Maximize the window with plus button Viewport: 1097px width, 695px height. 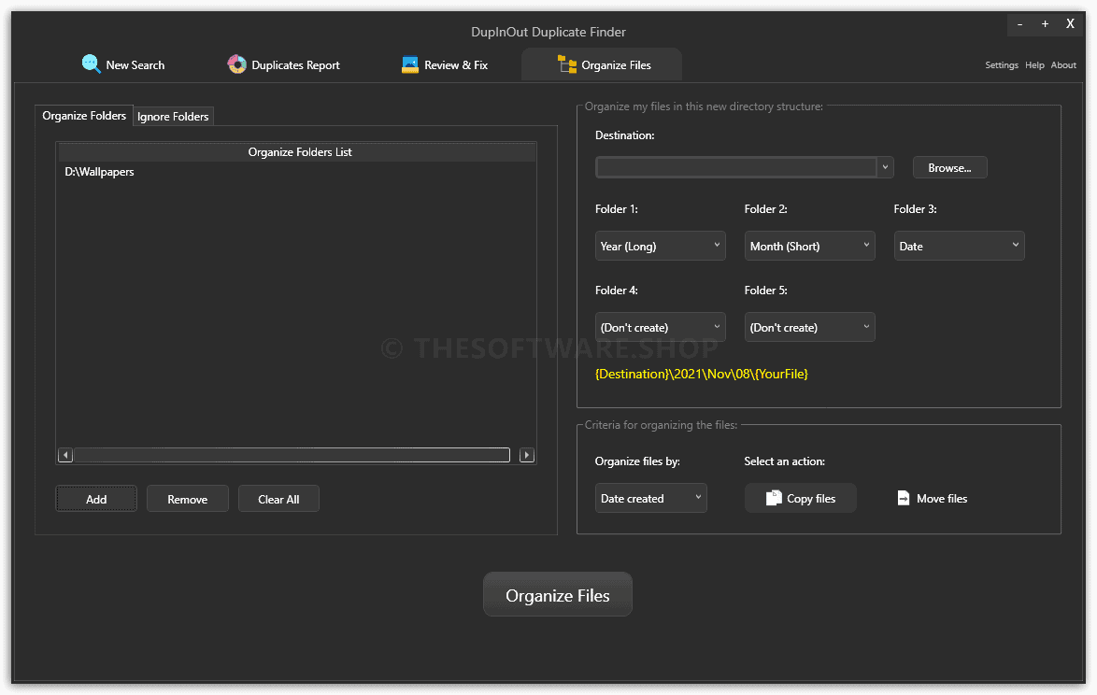(1045, 24)
